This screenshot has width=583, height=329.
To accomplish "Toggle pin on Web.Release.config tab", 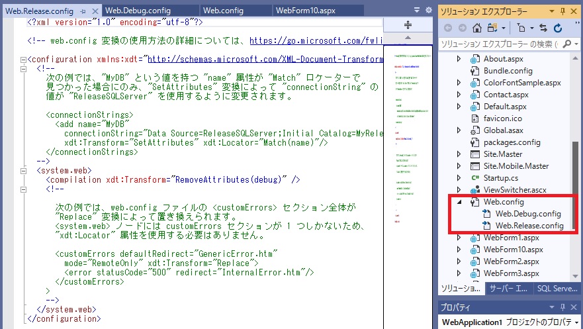I will 83,11.
